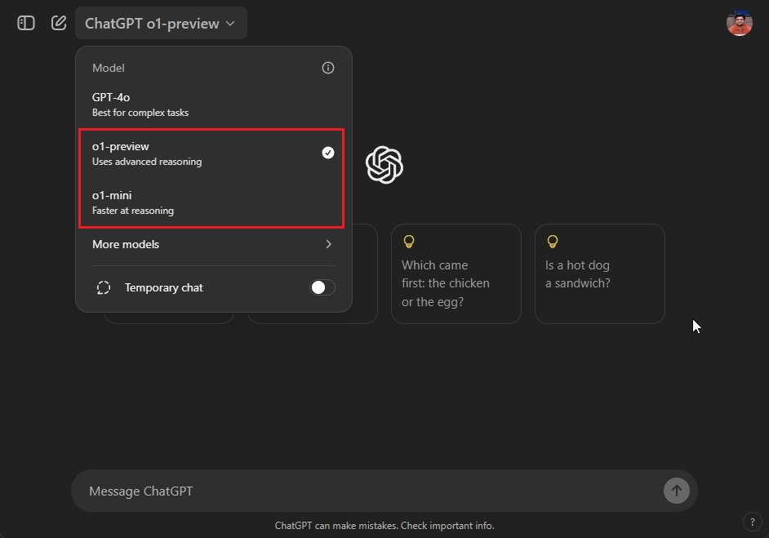Toggle the sidebar open

pos(25,23)
